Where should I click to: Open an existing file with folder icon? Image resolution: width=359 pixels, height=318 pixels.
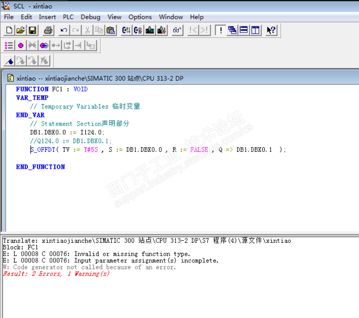pos(21,30)
